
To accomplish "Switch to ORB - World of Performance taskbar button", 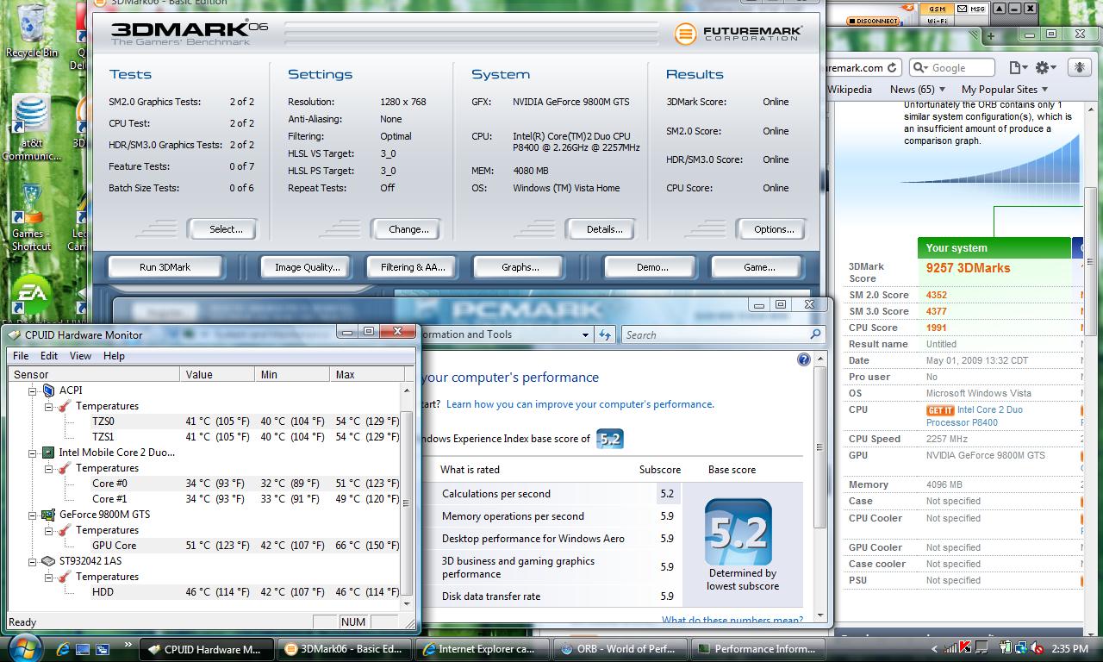I will pos(620,649).
